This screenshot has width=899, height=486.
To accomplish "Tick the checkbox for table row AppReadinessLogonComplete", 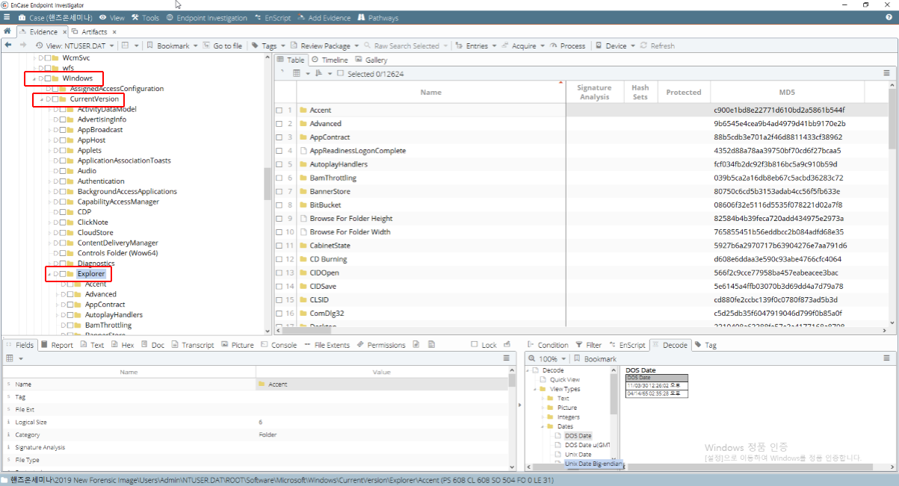I will click(279, 151).
